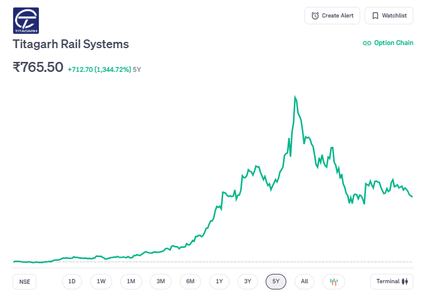This screenshot has width=426, height=297.
Task: Click the link icon beside Option Chain
Action: point(367,43)
